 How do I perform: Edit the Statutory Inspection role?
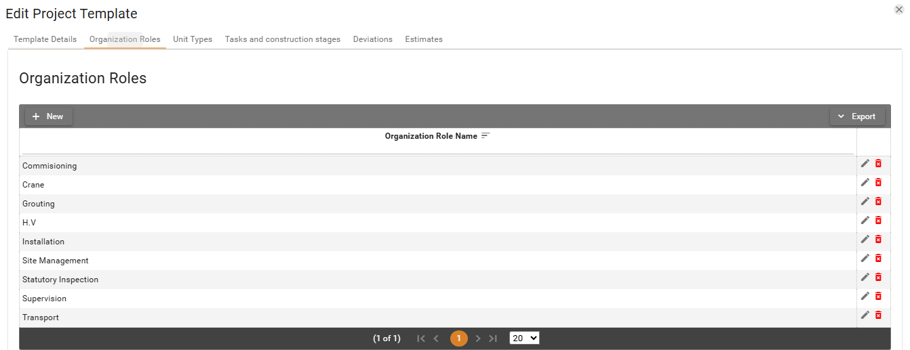point(865,277)
